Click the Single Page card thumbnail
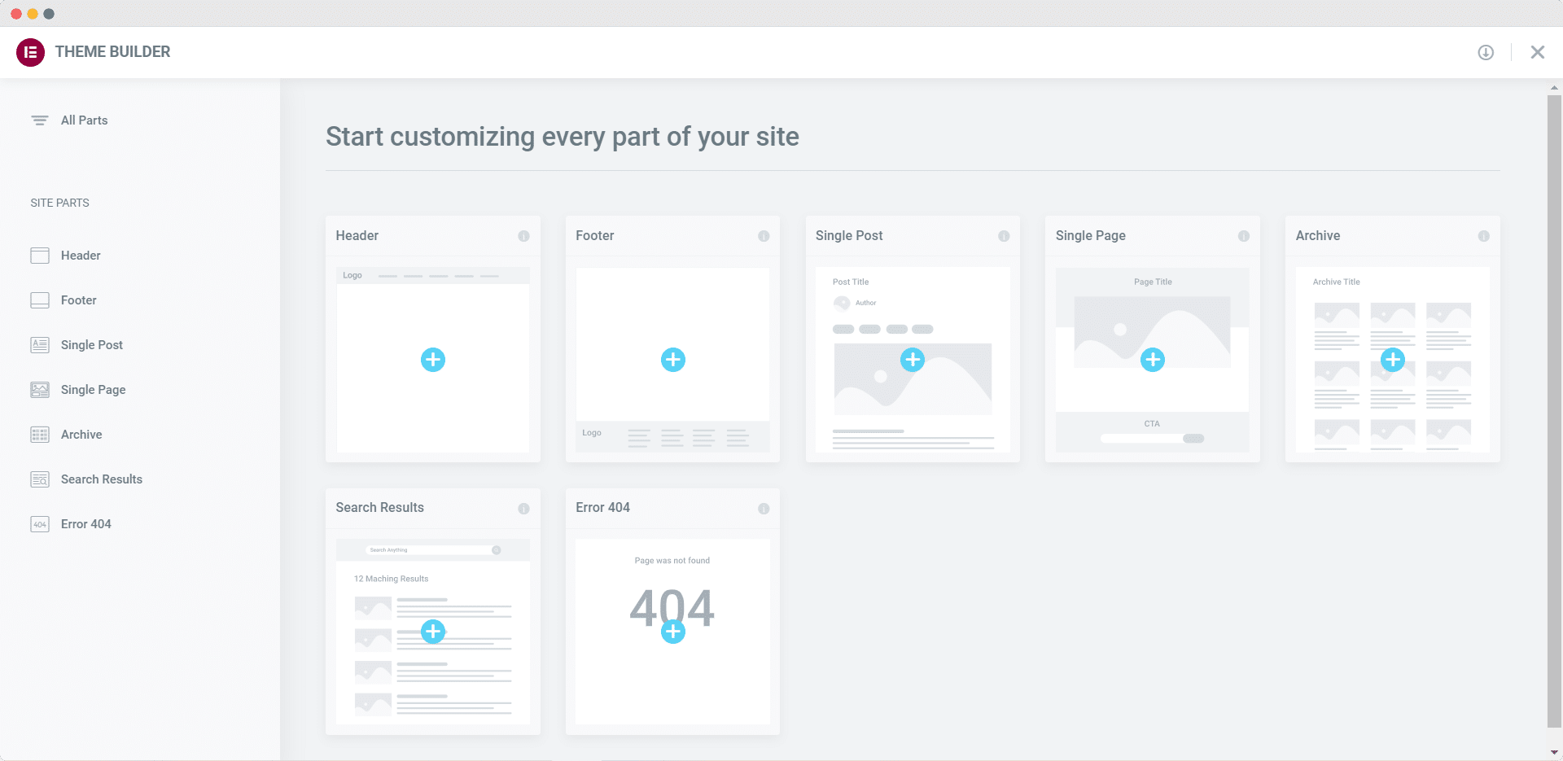This screenshot has height=761, width=1563. pos(1153,360)
